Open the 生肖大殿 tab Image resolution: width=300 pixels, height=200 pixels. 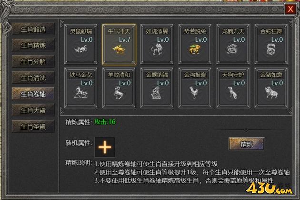point(33,110)
